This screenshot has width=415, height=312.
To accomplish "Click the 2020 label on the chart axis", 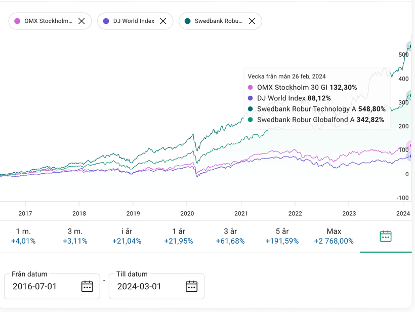I will pyautogui.click(x=187, y=213).
